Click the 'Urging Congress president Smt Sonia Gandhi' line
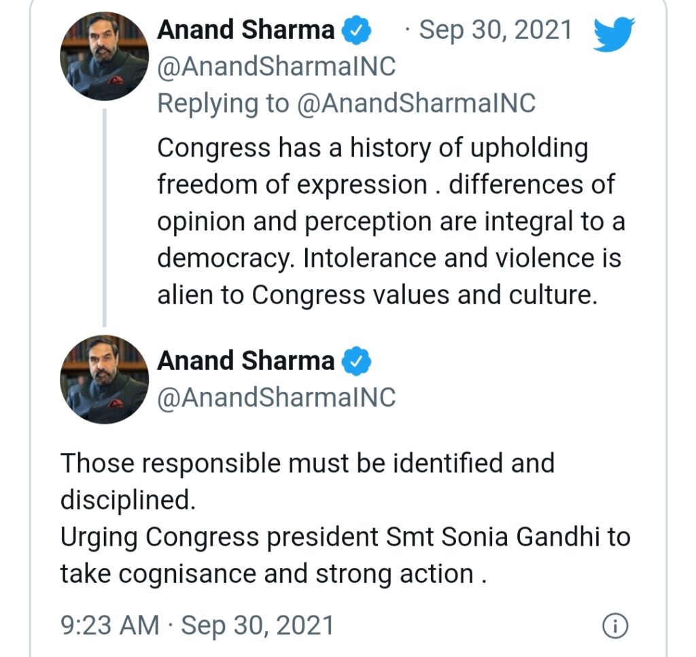 coord(345,537)
